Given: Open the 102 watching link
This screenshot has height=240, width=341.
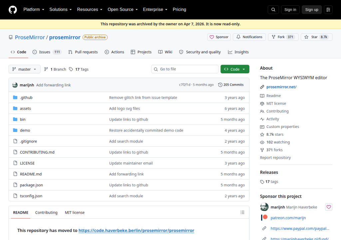Looking at the screenshot, I should tap(275, 142).
